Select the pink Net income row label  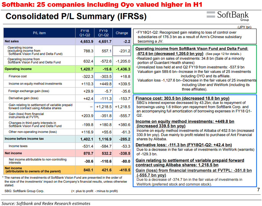click(13, 153)
